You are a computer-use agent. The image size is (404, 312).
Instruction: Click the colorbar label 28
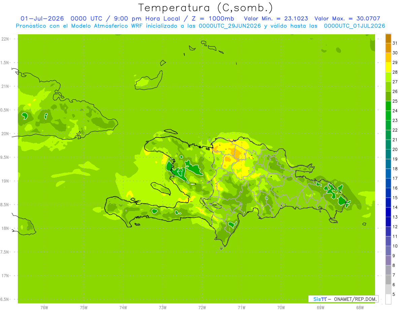click(x=395, y=72)
